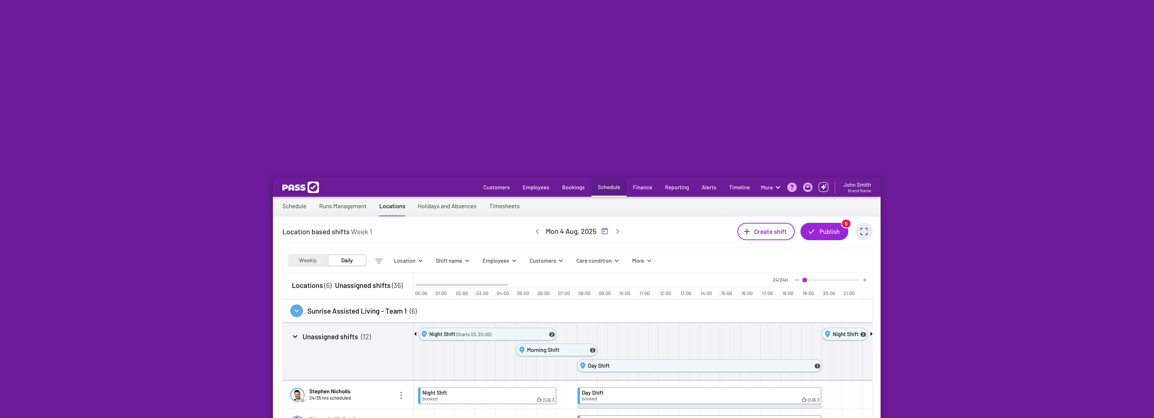The height and width of the screenshot is (418, 1154).
Task: Open the help question mark icon
Action: 792,187
